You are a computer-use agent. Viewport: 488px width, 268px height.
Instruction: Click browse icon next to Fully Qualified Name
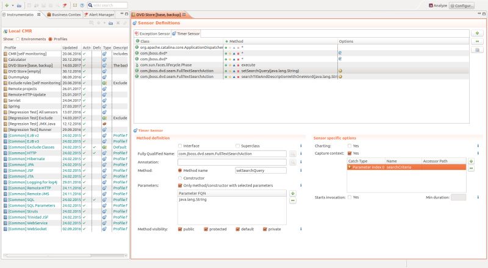293,154
